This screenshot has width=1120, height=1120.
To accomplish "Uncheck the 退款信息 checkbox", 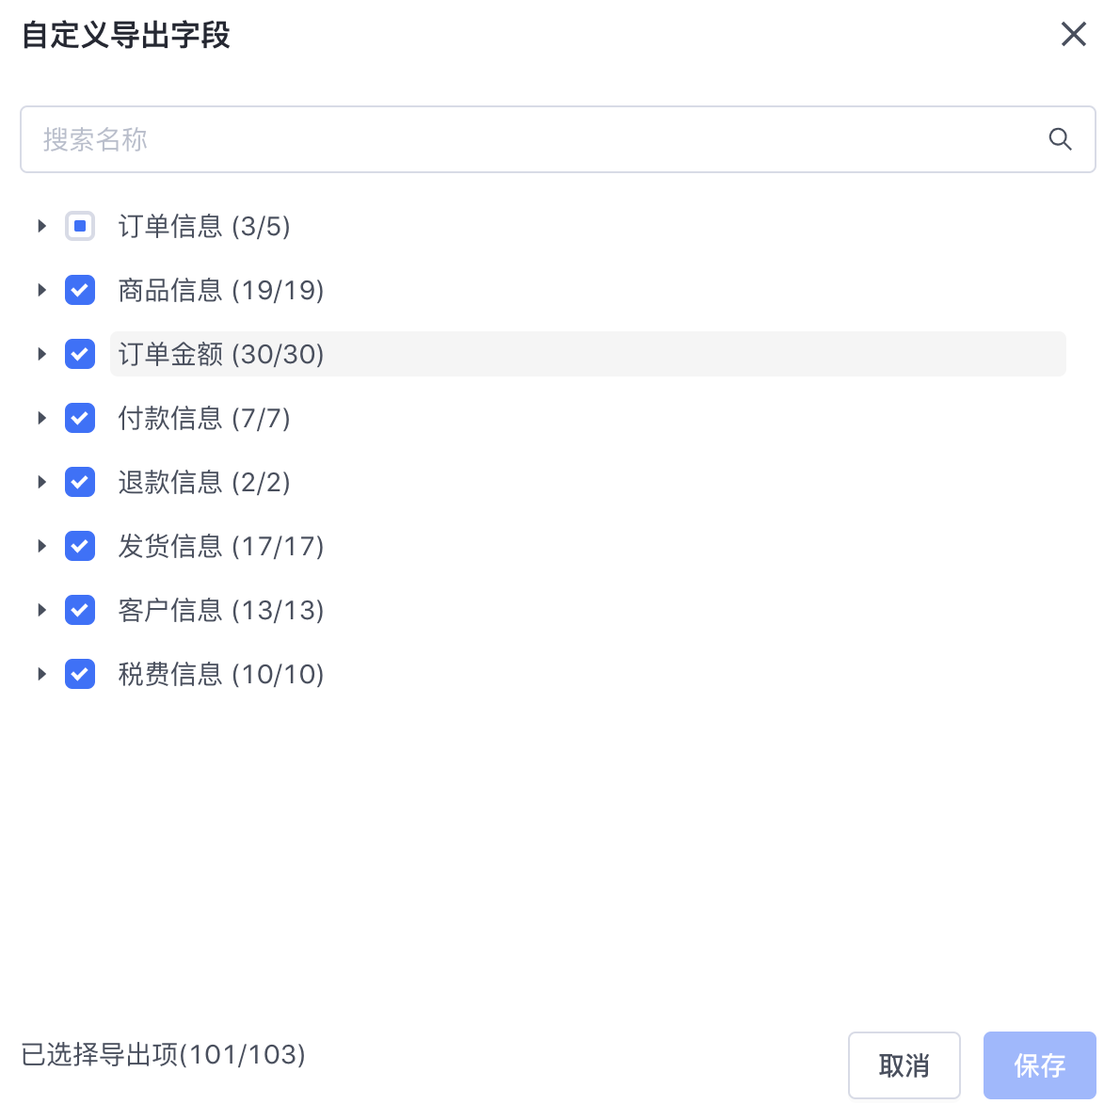I will 80,482.
